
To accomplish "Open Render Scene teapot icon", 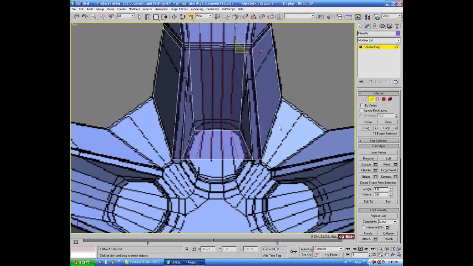I will point(377,17).
